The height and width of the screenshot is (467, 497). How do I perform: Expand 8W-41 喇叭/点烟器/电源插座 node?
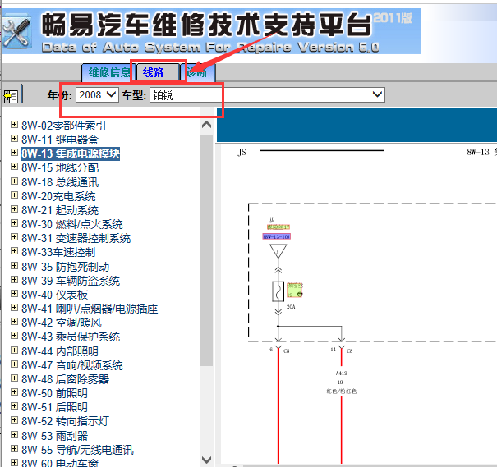(14, 308)
